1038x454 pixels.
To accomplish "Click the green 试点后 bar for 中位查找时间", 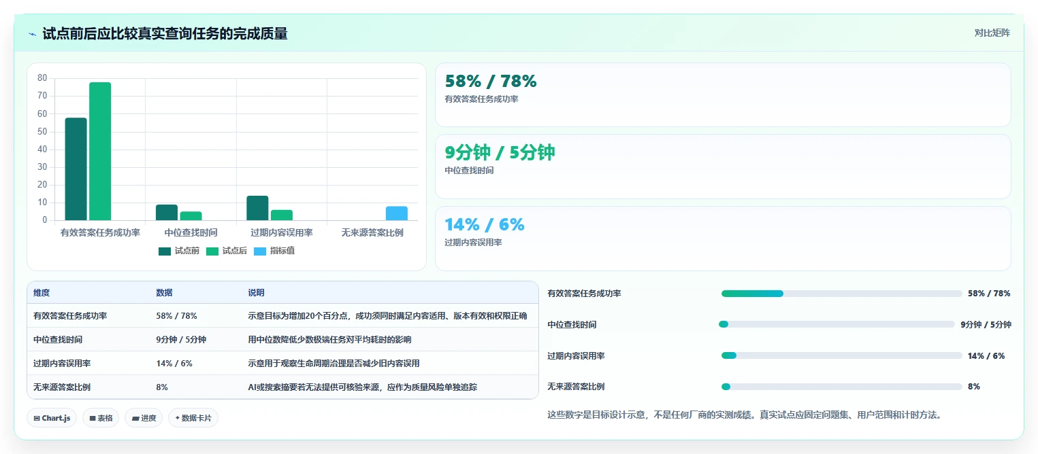I will click(191, 216).
